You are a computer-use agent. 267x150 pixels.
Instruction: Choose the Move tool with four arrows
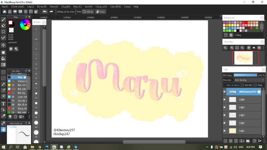click(x=3, y=45)
